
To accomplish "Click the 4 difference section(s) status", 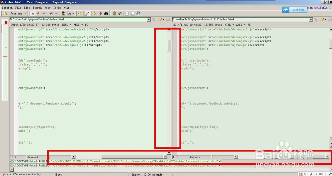I will coord(24,175).
